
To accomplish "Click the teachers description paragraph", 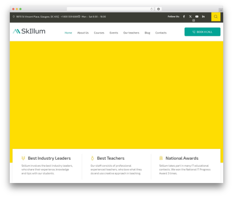I will (116, 170).
